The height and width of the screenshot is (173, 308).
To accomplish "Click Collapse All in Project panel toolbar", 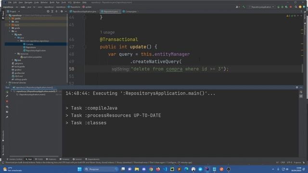I will coord(57,12).
